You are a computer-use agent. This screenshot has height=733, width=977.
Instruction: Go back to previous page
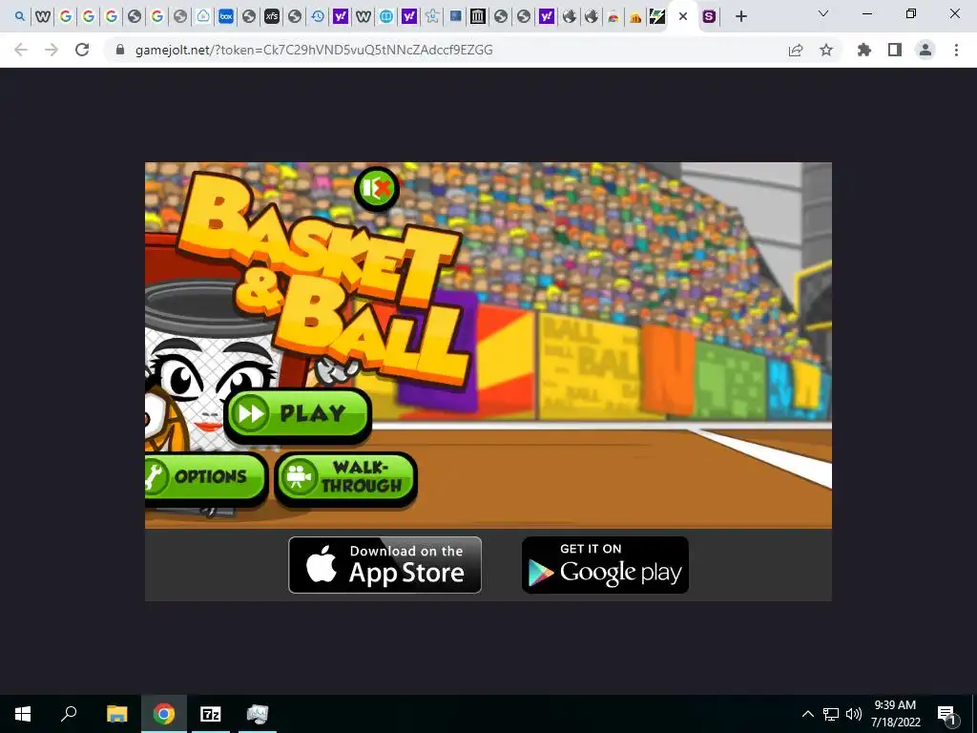point(21,50)
